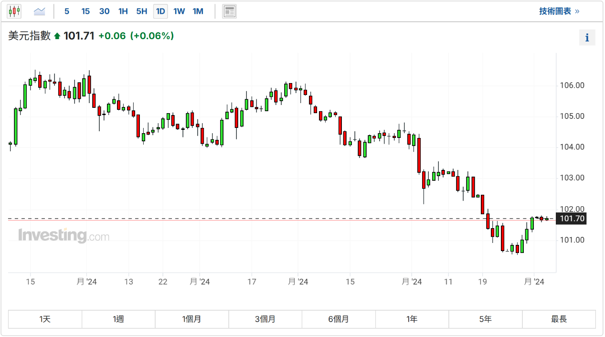Viewport: 605px width, 337px height.
Task: Choose the 30-minute interval
Action: pos(104,11)
